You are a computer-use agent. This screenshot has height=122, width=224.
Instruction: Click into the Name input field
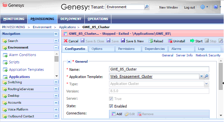point(159,69)
